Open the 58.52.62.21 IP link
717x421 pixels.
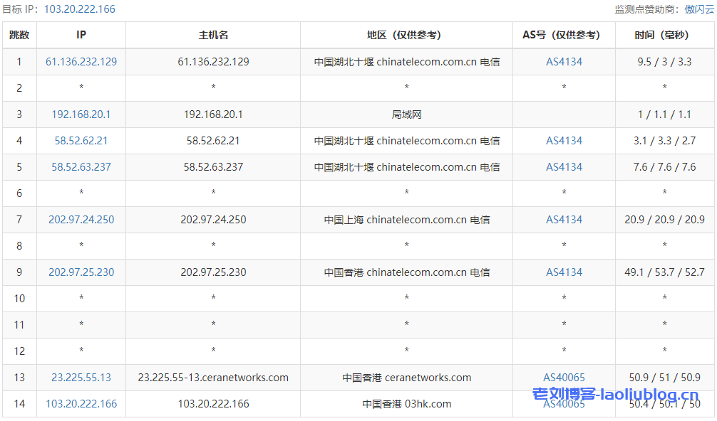click(x=81, y=141)
